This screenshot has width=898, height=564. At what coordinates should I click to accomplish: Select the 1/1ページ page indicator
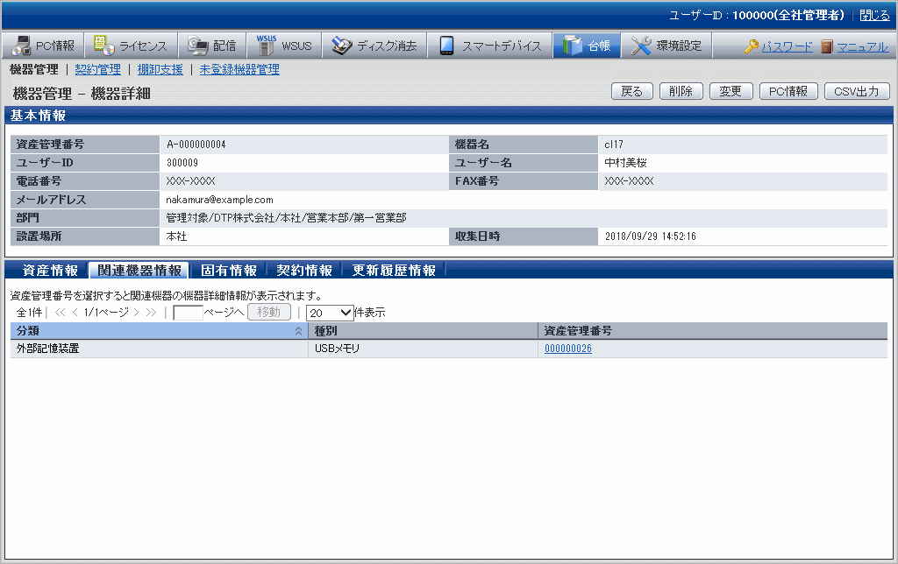click(x=106, y=313)
